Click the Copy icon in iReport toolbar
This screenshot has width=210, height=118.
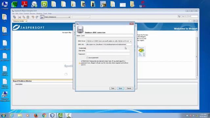(24, 17)
